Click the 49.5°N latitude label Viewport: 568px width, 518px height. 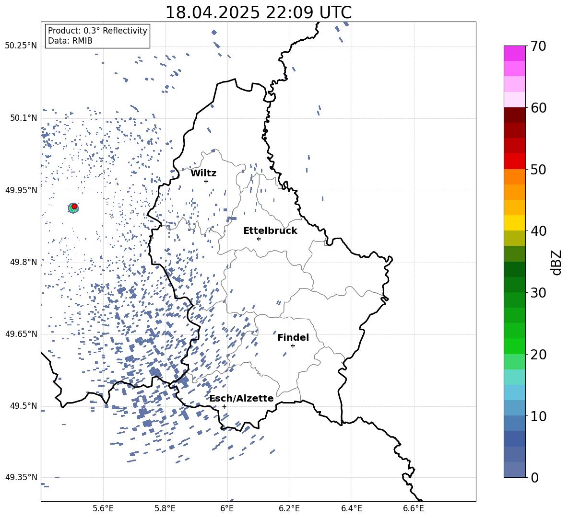click(24, 406)
